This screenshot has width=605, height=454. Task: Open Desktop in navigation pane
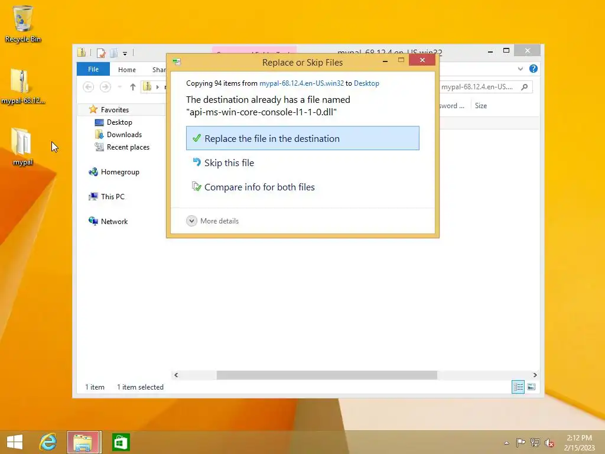click(x=119, y=122)
